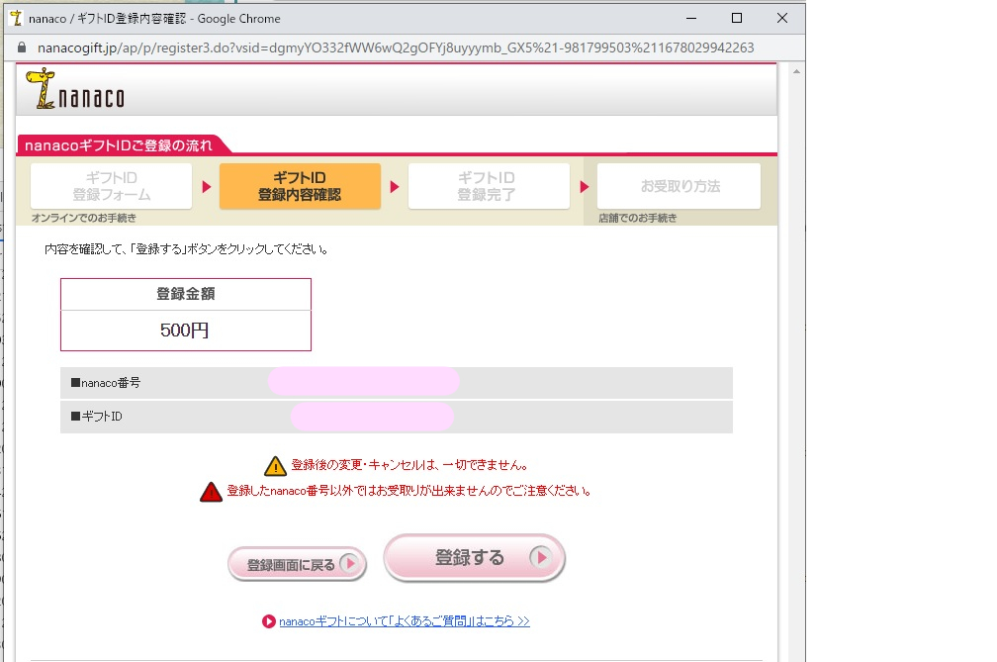This screenshot has height=662, width=997.
Task: Click the arrow icon on the 登録する button
Action: pyautogui.click(x=539, y=558)
